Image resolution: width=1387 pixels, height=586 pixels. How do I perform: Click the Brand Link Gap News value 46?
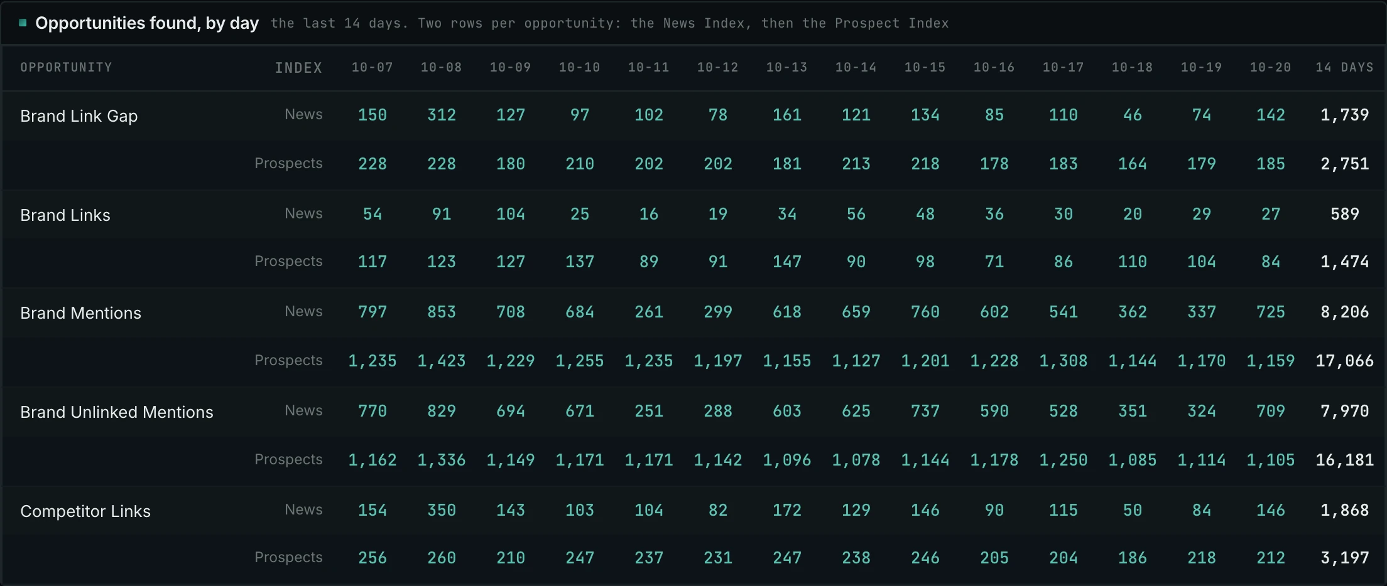pyautogui.click(x=1133, y=115)
